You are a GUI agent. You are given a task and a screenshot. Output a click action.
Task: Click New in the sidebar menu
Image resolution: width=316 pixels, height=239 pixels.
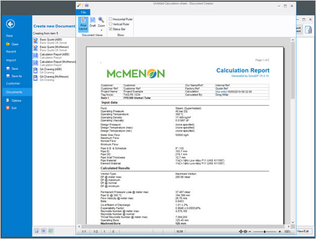click(10, 36)
